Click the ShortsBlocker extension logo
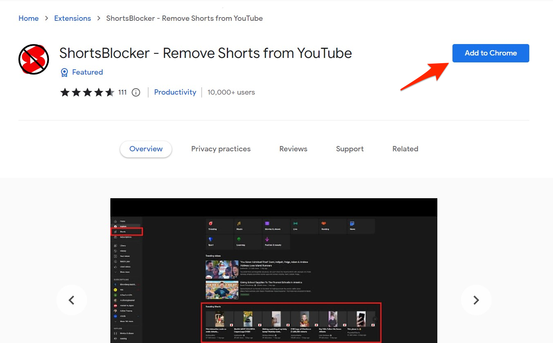Screen dimensions: 553x343 tap(33, 59)
